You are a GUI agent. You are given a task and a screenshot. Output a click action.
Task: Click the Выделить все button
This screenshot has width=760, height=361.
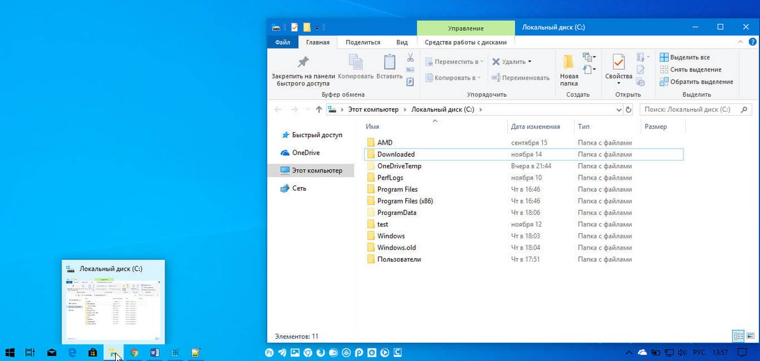point(685,58)
